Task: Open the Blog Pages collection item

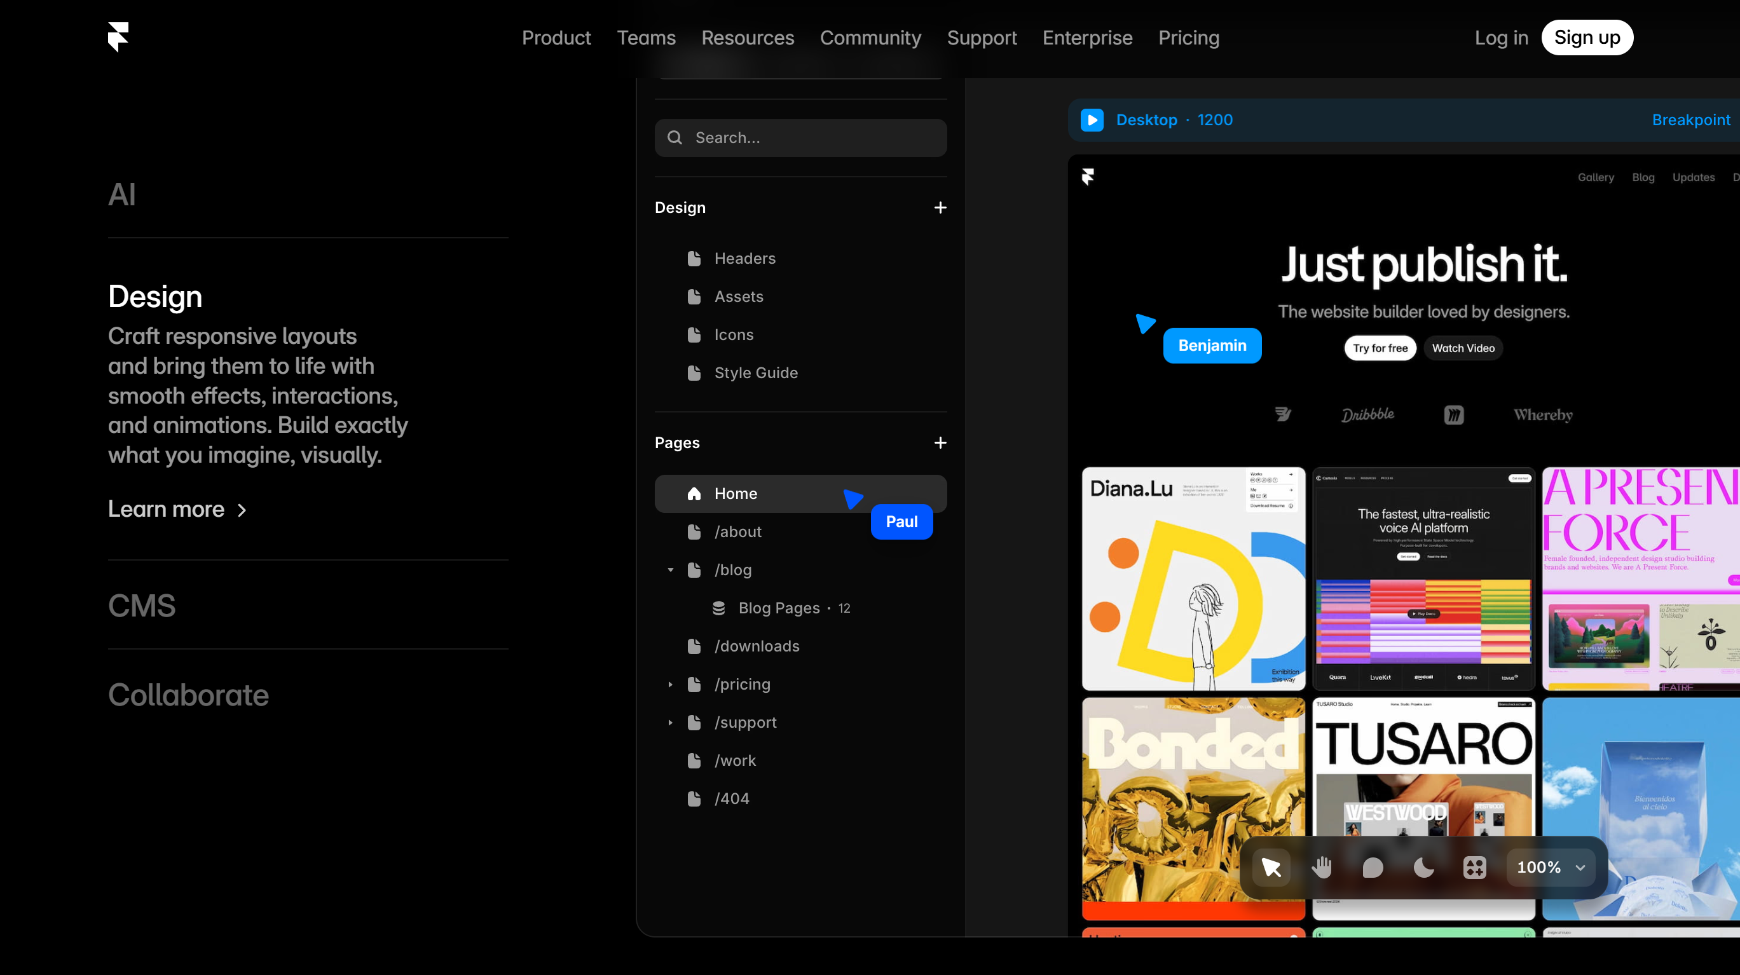Action: pyautogui.click(x=779, y=608)
